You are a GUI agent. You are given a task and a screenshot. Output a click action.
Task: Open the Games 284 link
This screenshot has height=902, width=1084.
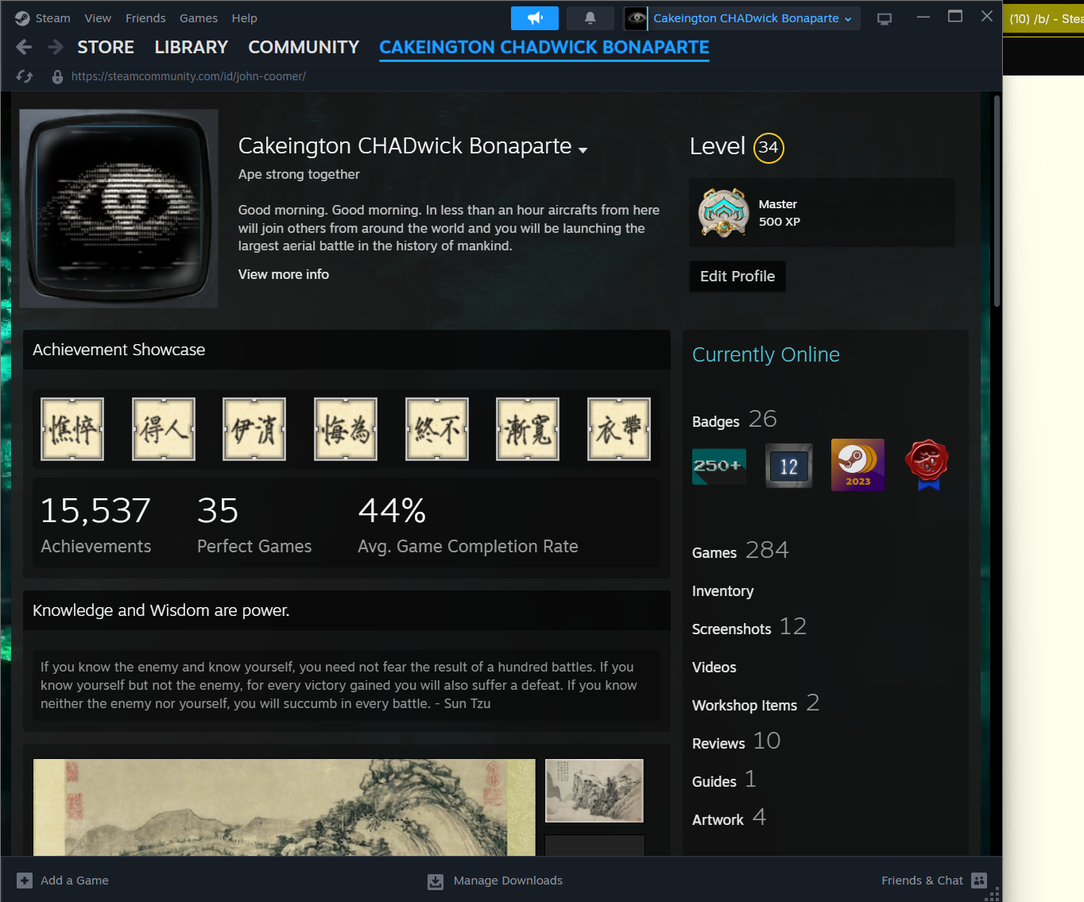pos(741,551)
